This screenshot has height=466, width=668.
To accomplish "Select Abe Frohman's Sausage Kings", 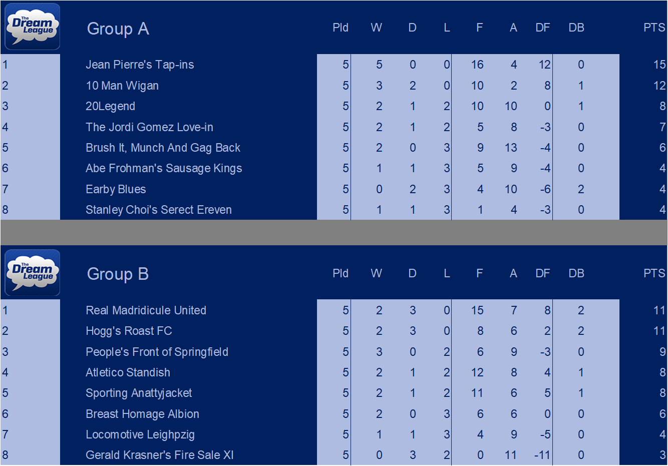I will [164, 168].
